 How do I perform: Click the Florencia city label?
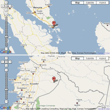click(62, 57)
